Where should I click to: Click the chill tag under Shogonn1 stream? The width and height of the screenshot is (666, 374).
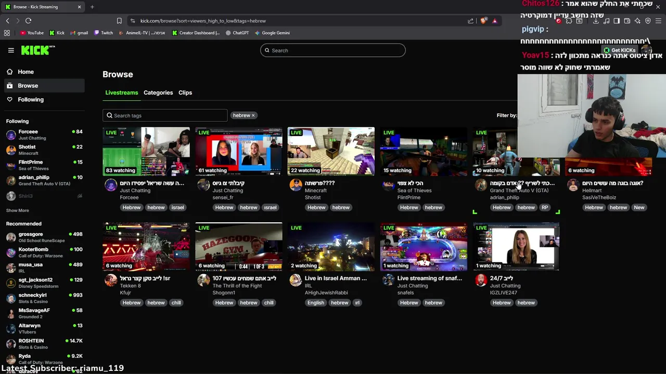[x=268, y=303]
